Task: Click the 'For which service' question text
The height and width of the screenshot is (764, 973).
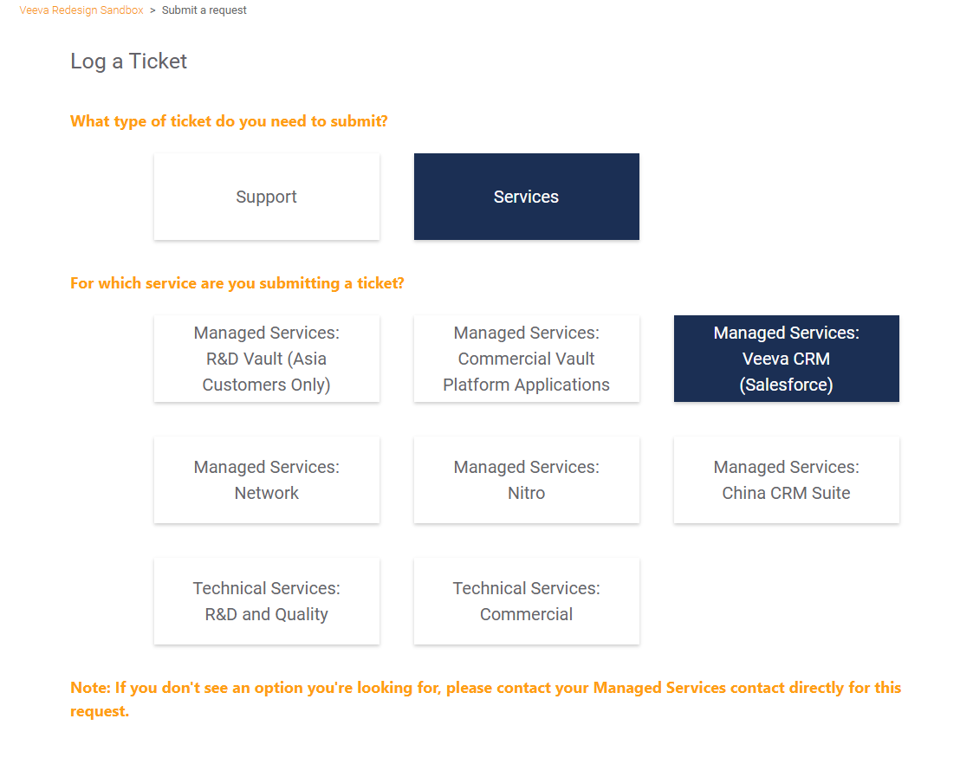Action: pyautogui.click(x=237, y=283)
